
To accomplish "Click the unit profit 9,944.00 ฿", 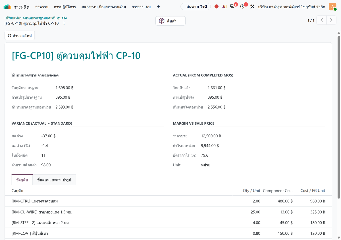I will (x=210, y=146).
